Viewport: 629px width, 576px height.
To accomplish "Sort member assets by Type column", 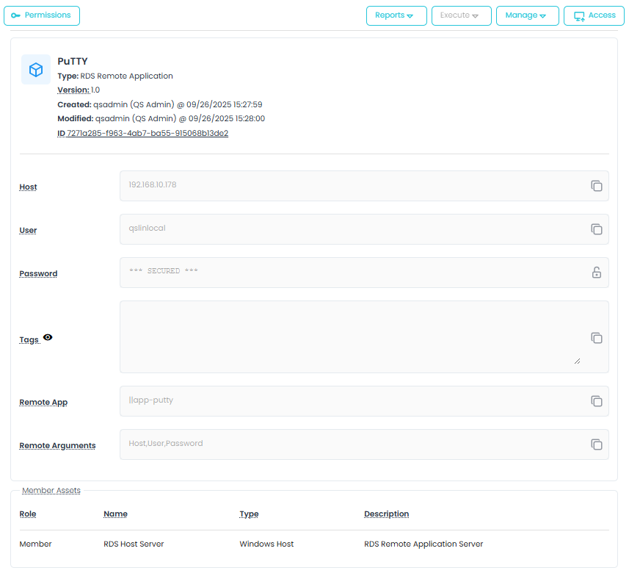I will coord(249,514).
